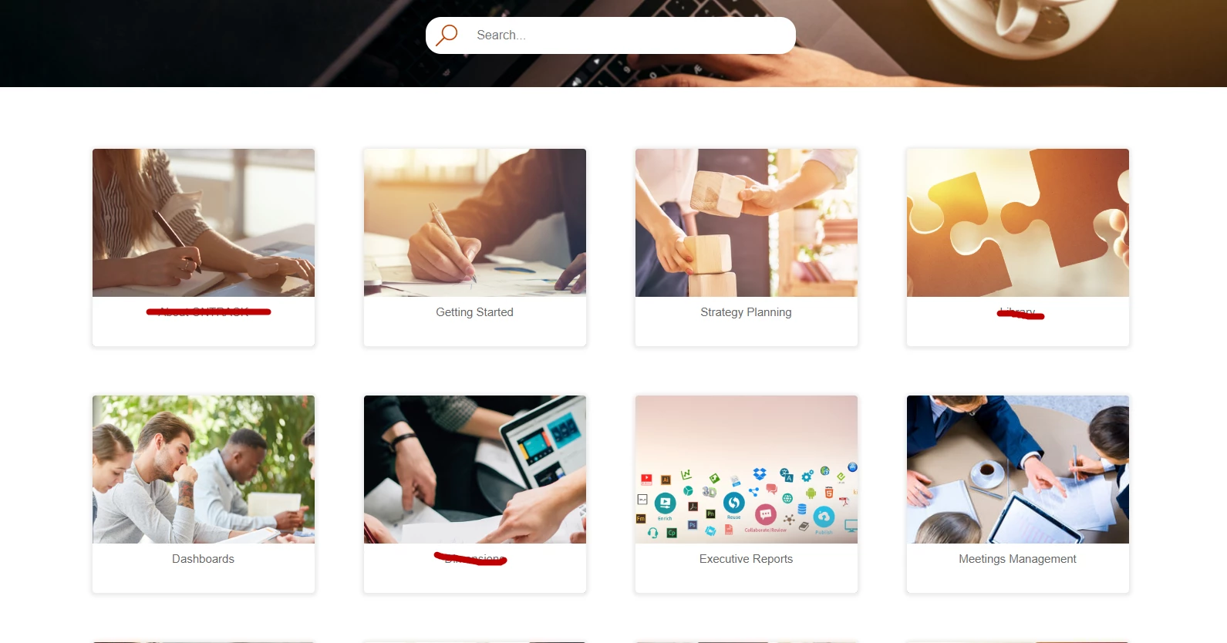Focus the Search text field
This screenshot has height=643, width=1227.
coord(630,35)
